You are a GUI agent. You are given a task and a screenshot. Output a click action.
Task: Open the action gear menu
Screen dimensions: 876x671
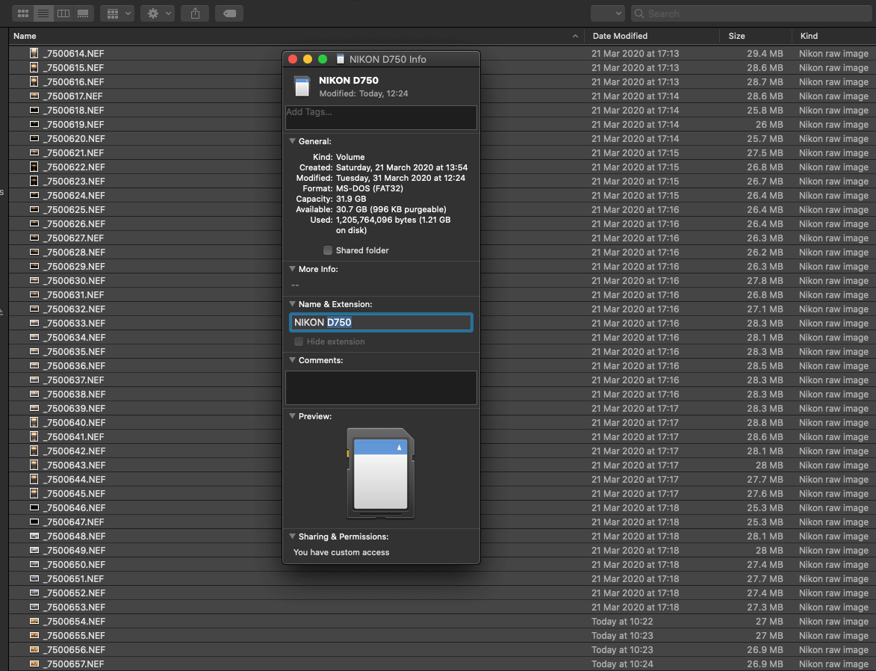(158, 13)
